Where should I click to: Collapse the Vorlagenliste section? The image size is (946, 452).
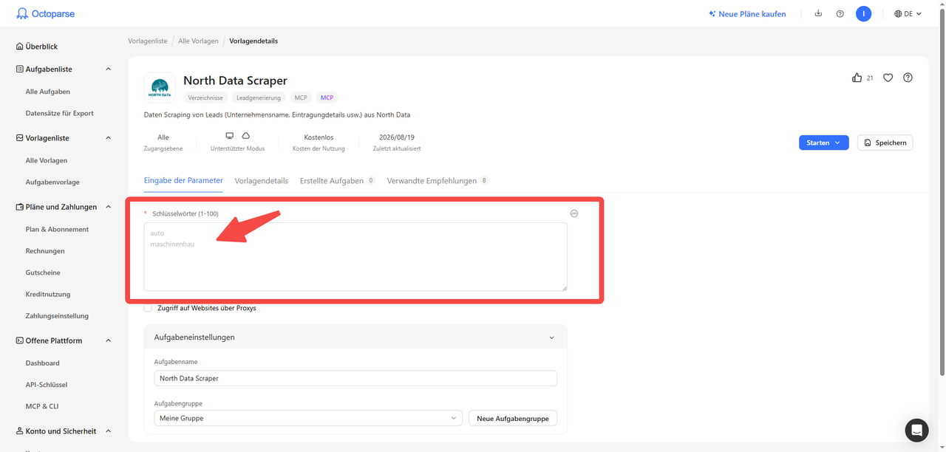[109, 138]
